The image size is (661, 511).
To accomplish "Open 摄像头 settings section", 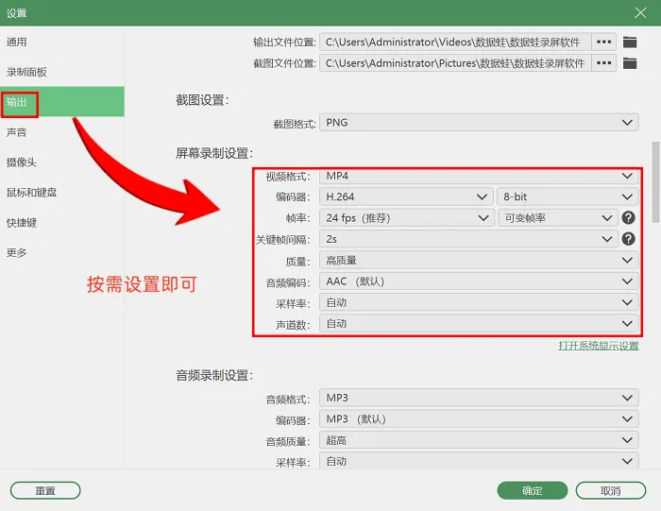I will (62, 162).
